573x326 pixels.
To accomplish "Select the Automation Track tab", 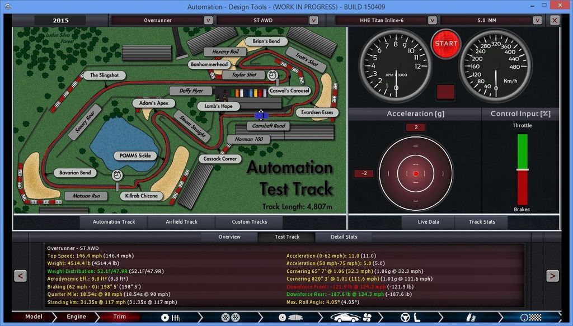I will coord(114,222).
